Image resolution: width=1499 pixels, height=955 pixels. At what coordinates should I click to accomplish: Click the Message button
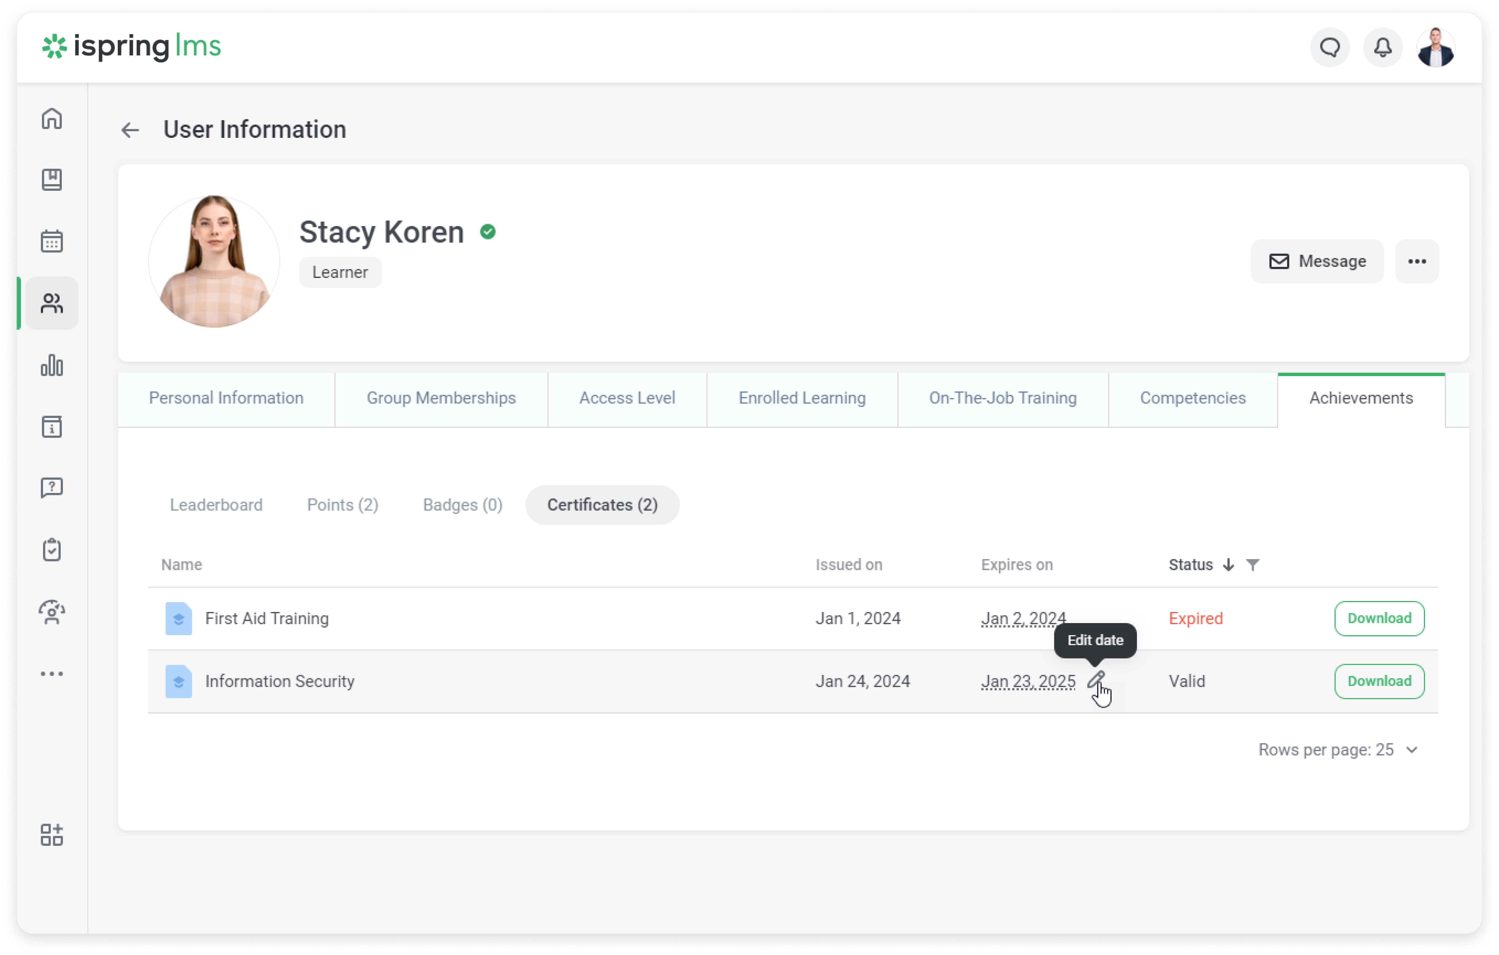[1317, 261]
